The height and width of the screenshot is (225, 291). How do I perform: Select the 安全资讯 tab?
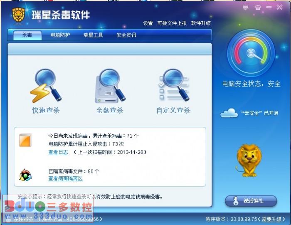click(126, 35)
